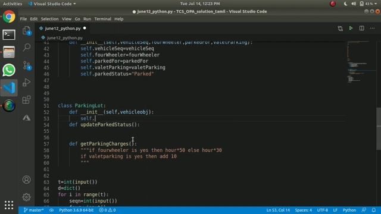Launch Terminal from dock
Screen dimensions: 381x214
[x=9, y=34]
